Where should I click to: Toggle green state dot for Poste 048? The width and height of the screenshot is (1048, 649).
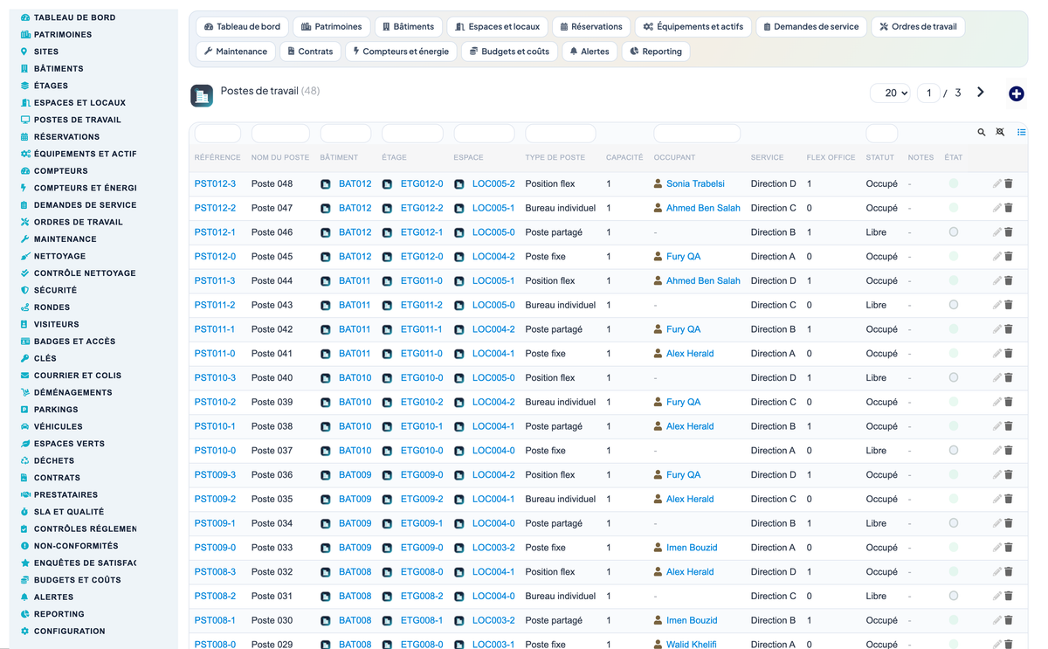click(x=954, y=183)
